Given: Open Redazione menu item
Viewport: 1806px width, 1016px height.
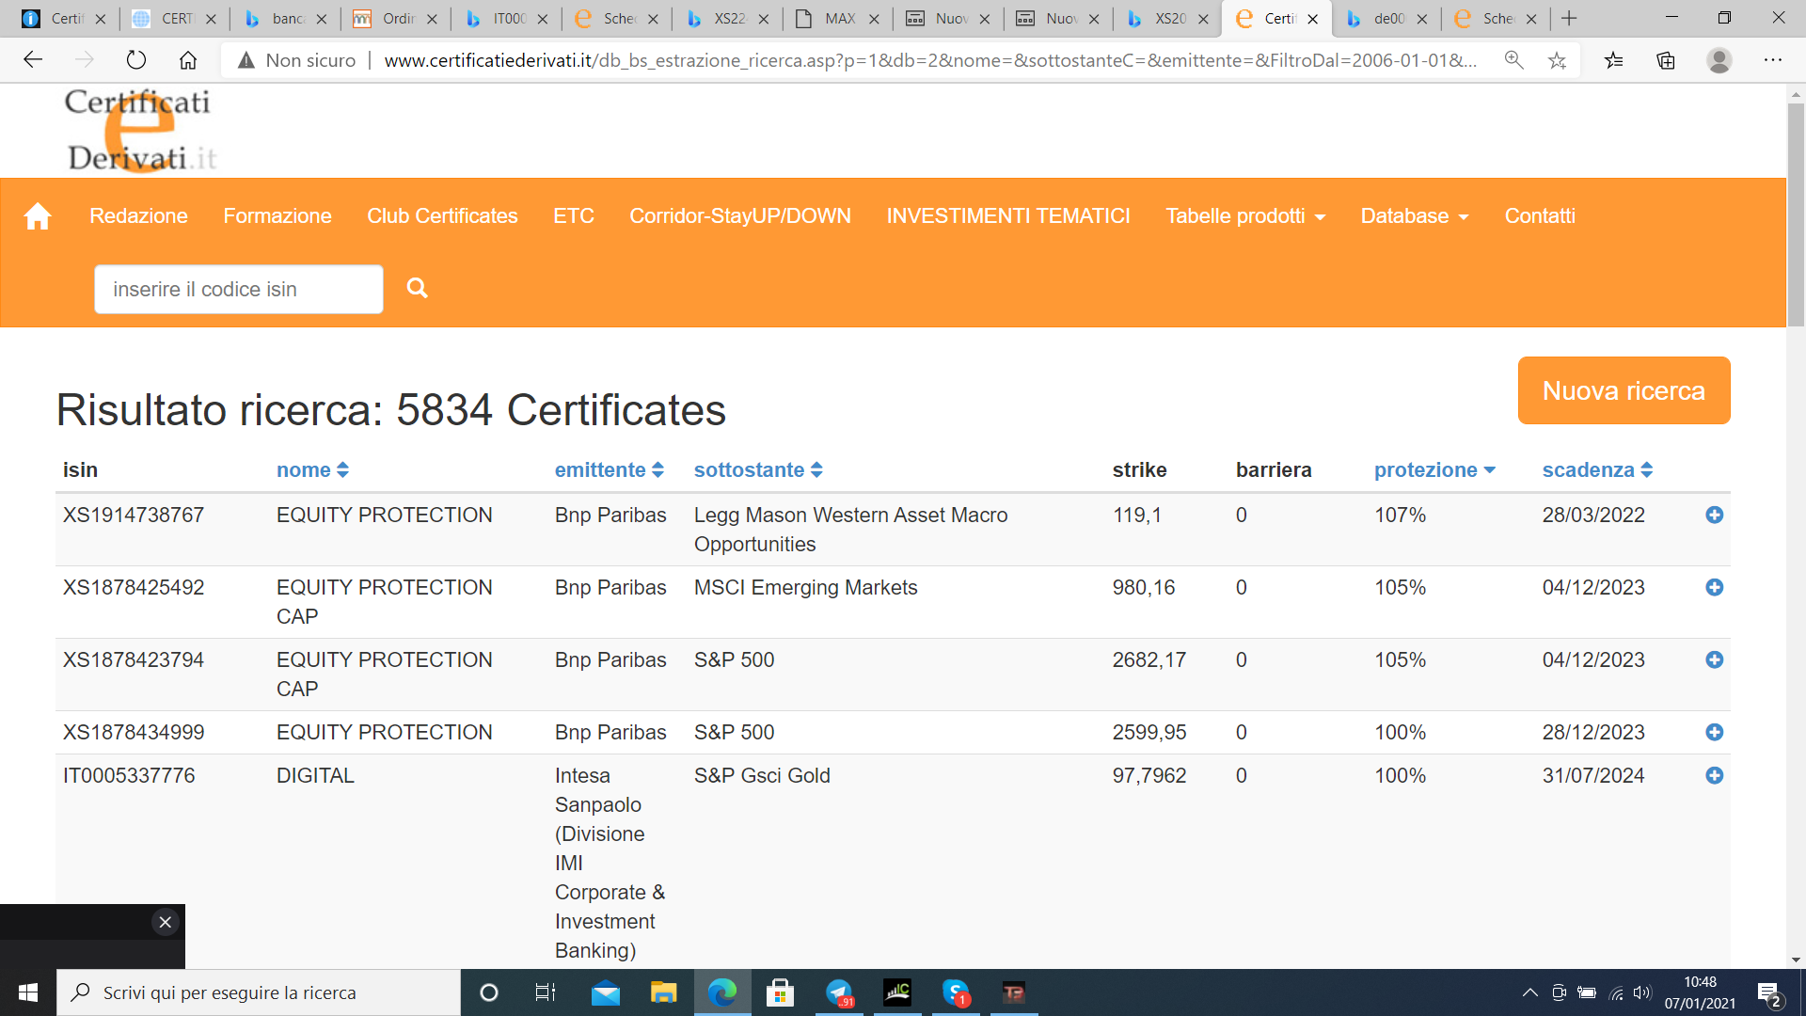Looking at the screenshot, I should click(138, 216).
